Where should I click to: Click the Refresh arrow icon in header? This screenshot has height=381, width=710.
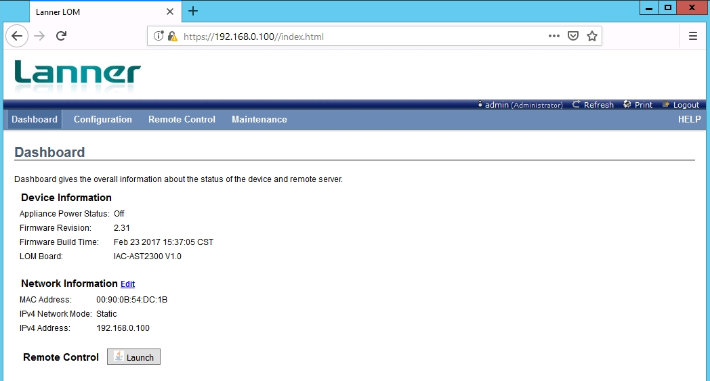coord(576,104)
